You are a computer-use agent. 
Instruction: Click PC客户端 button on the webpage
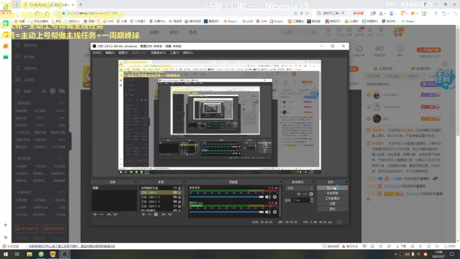tap(429, 50)
